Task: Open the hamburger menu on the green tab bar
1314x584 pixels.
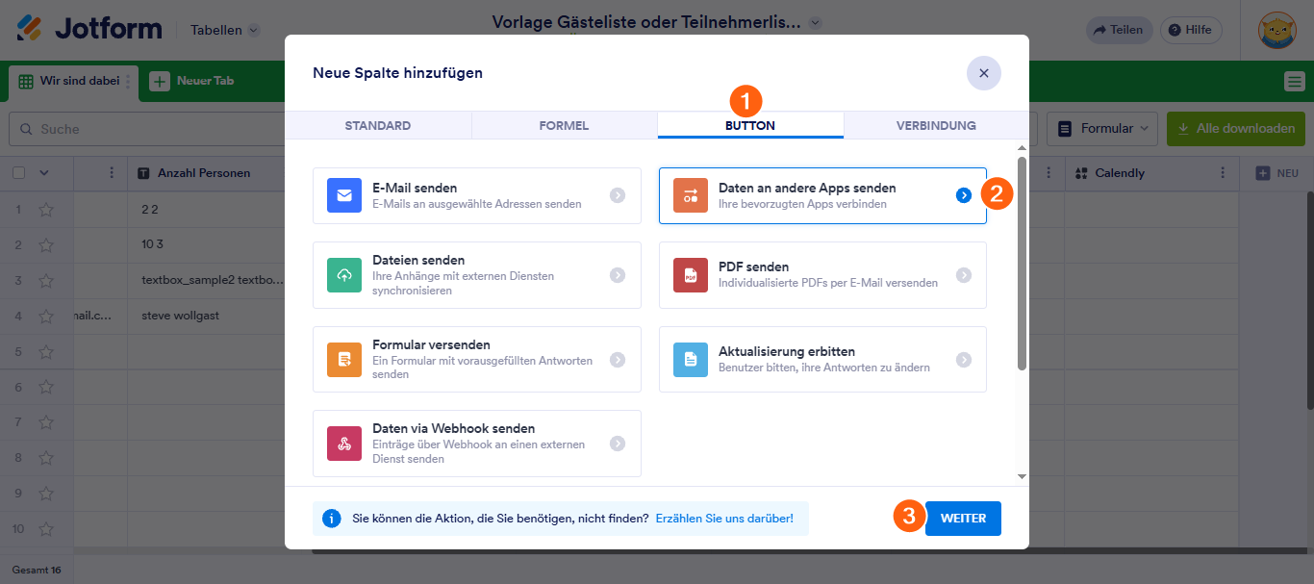Action: tap(1295, 82)
